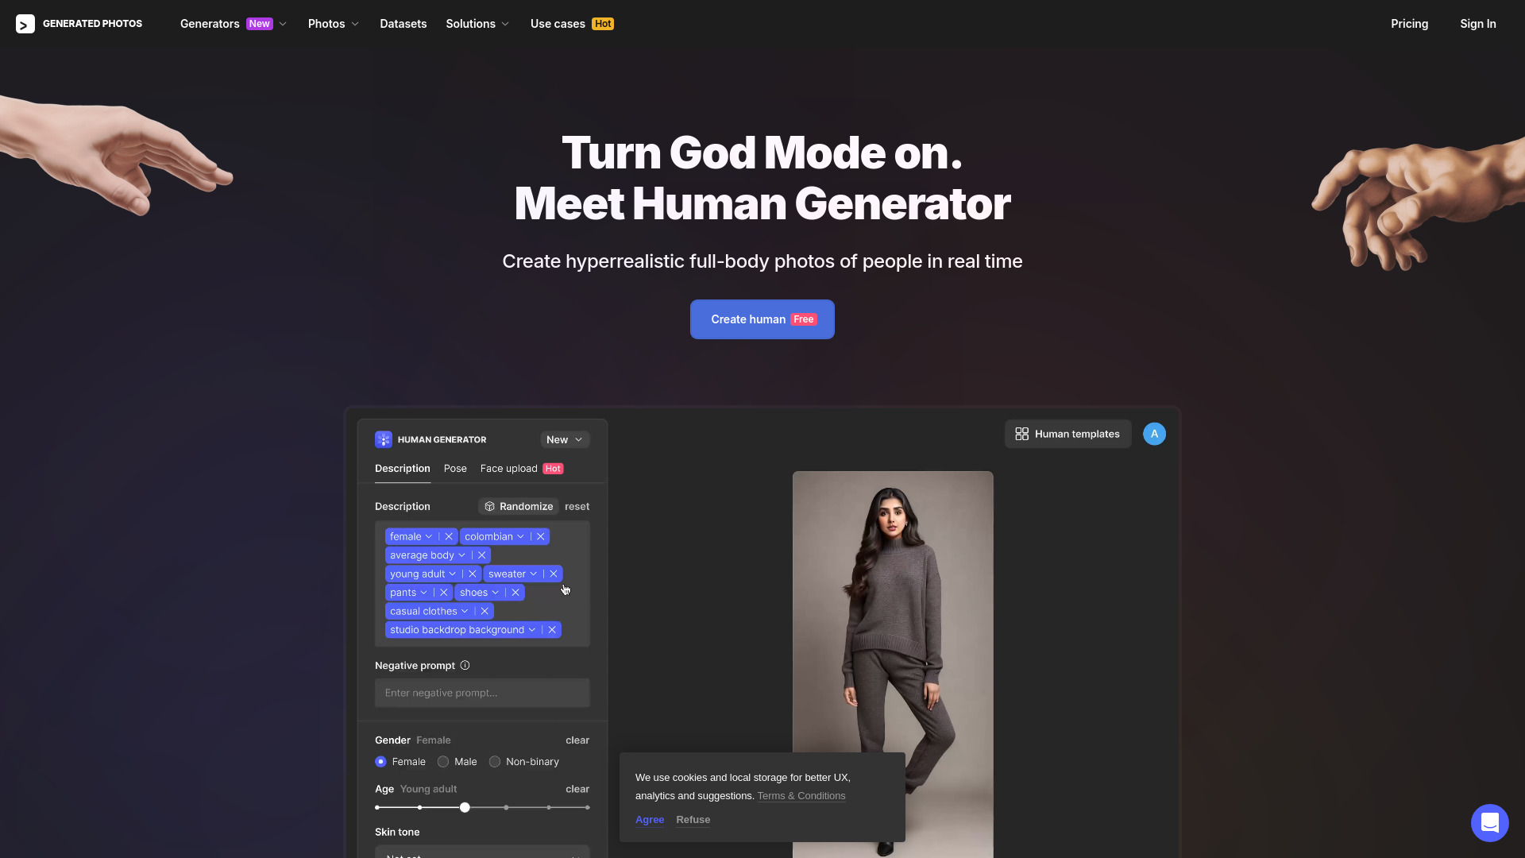Click the info icon next to Negative prompt

click(464, 665)
